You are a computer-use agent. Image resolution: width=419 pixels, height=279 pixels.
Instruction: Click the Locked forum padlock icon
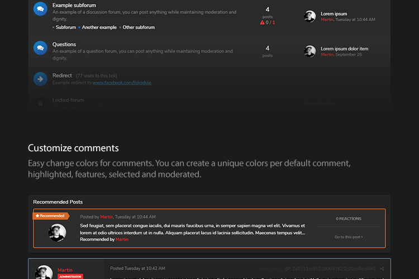tap(40, 103)
